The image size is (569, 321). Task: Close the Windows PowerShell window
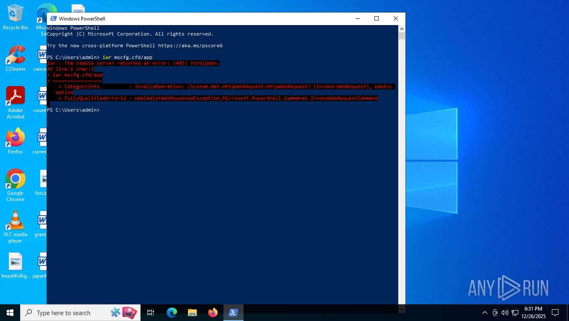pos(396,18)
